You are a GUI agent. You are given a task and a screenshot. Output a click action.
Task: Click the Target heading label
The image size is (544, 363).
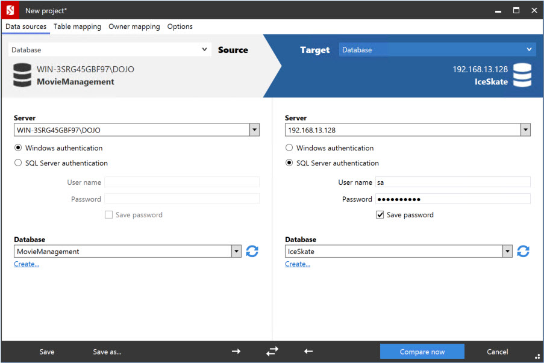tap(314, 50)
